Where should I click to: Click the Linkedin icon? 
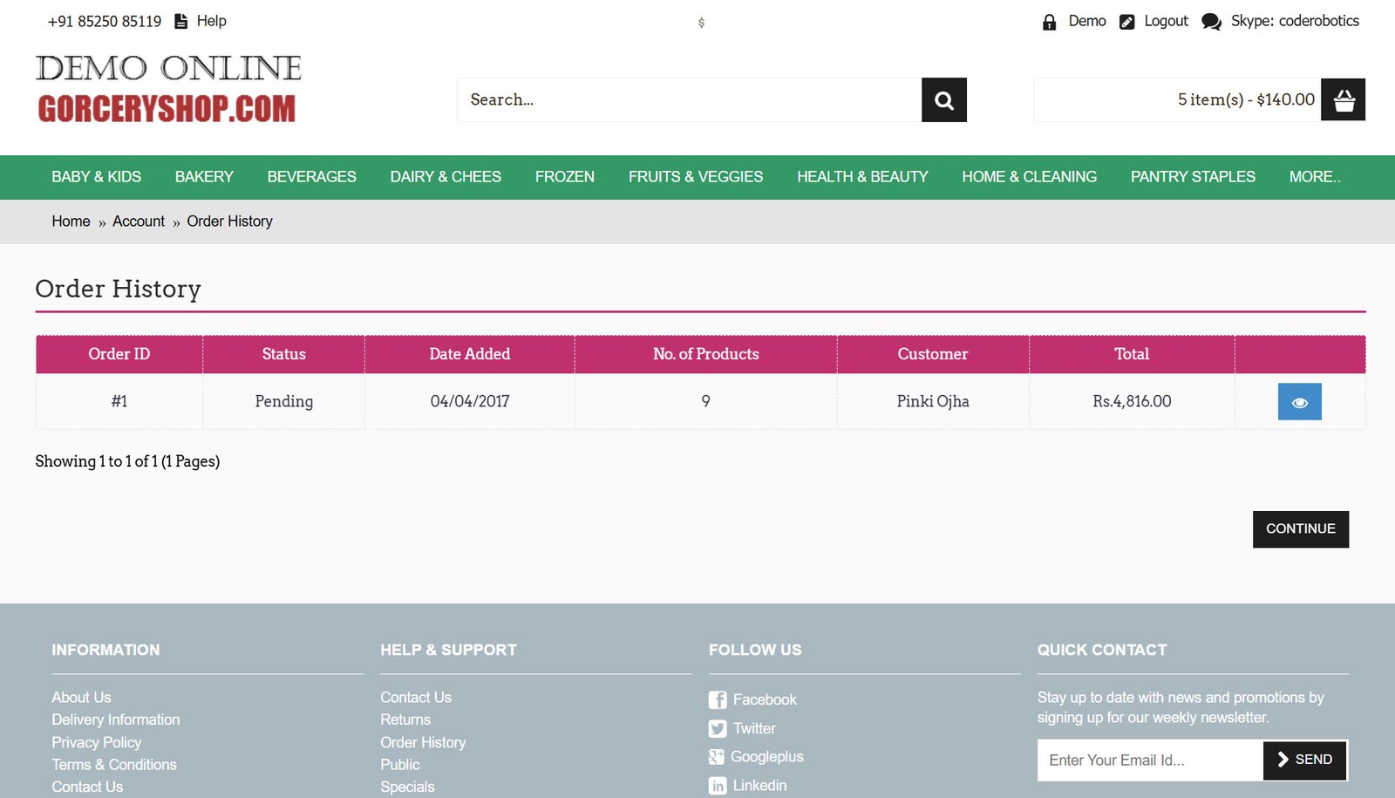tap(718, 786)
